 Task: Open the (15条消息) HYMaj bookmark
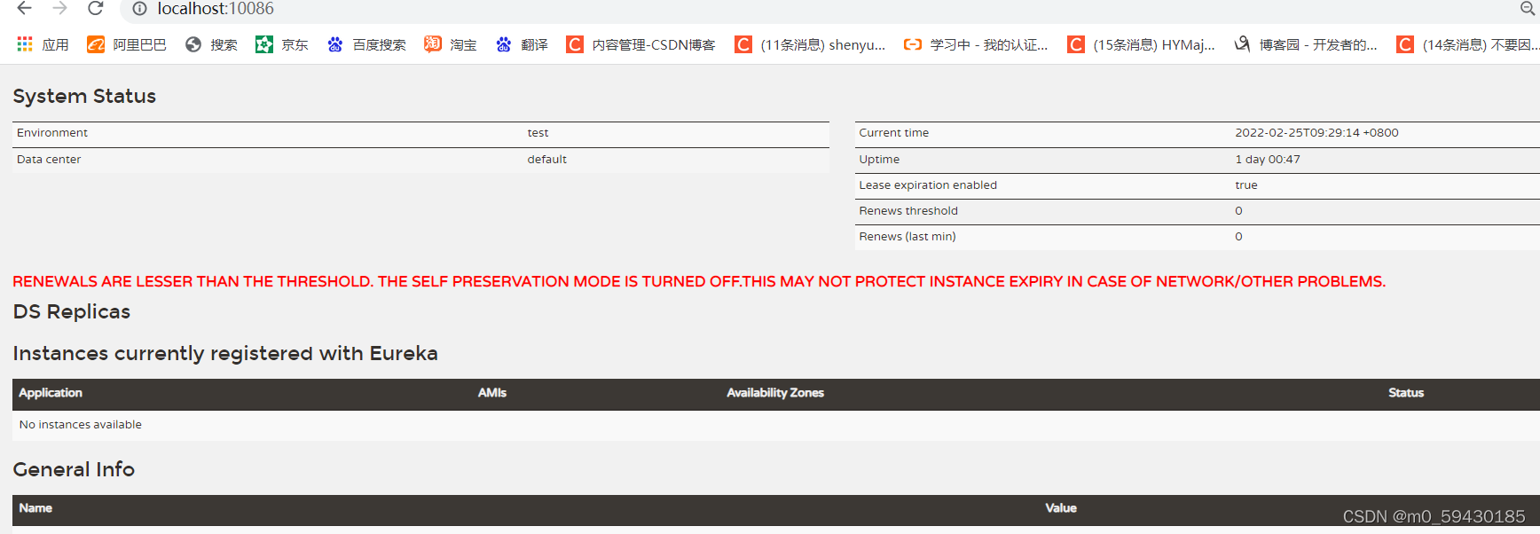(1142, 44)
